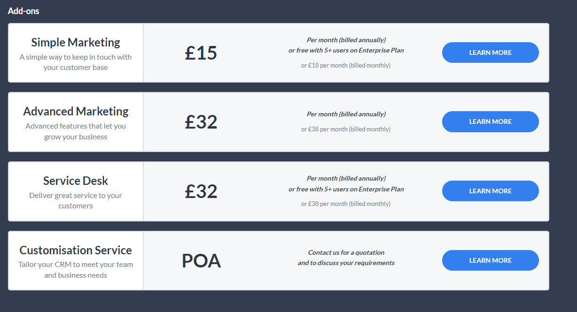Click Service Desk's 'free with 5+ users' note
The image size is (577, 312).
point(346,189)
